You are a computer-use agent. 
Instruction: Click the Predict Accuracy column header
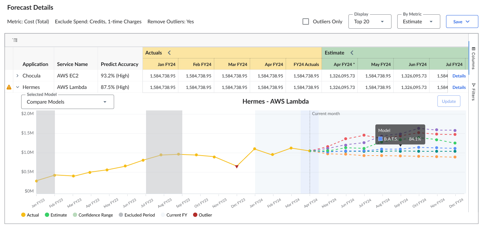click(x=119, y=64)
